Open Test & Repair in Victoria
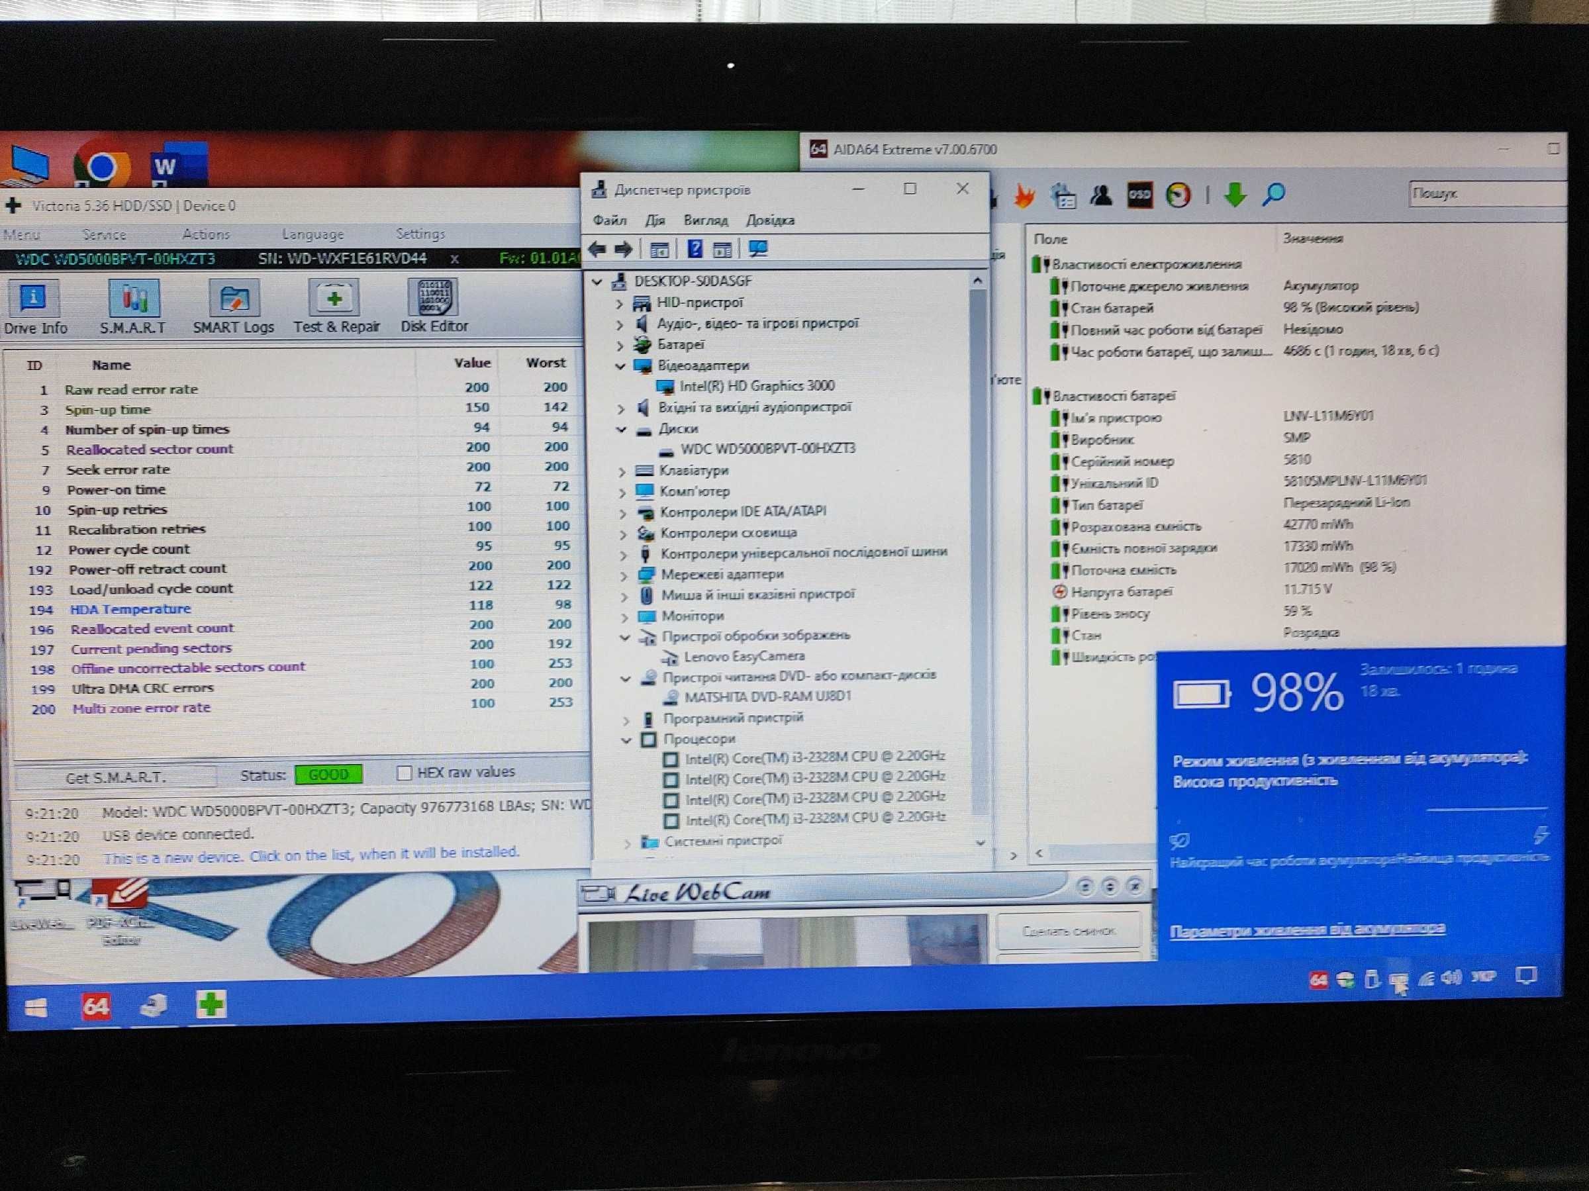Viewport: 1589px width, 1191px height. (x=336, y=307)
